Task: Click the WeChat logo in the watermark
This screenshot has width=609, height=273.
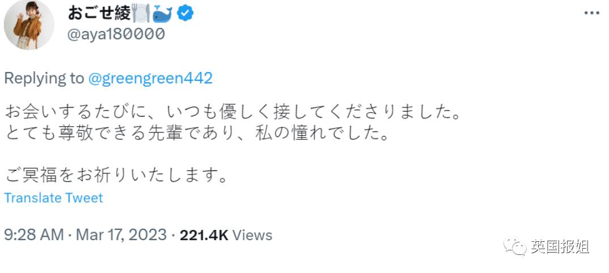Action: pyautogui.click(x=515, y=246)
